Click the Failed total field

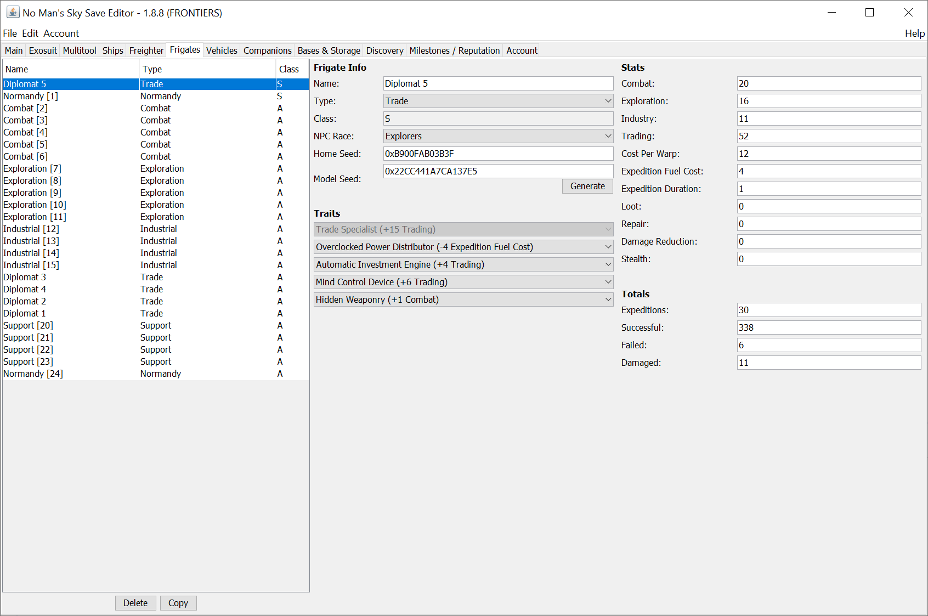pos(829,345)
